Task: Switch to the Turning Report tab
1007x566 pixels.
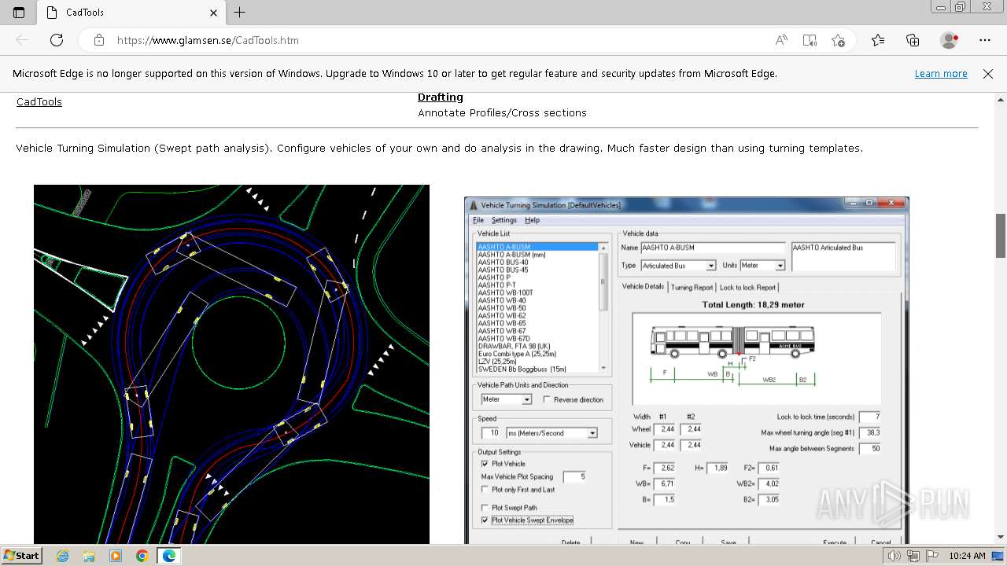Action: click(x=692, y=288)
